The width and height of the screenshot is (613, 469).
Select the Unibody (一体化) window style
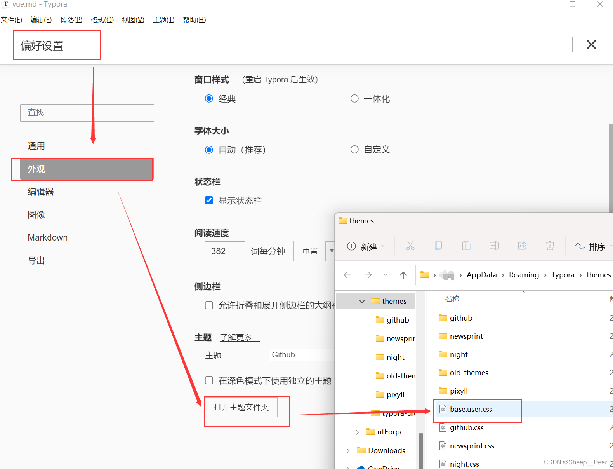[x=354, y=99]
